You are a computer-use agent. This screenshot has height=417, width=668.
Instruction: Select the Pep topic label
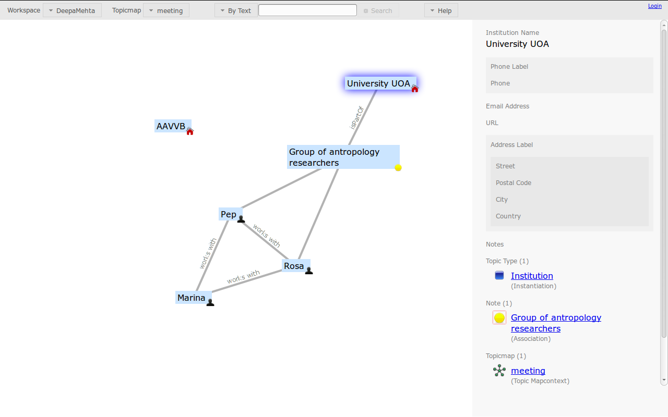click(x=229, y=214)
